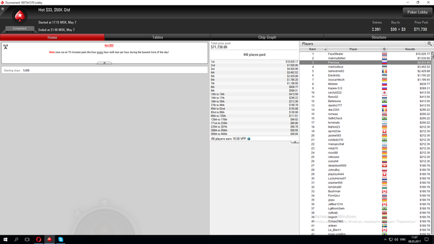Click the Sweden flag in the rank 41 row
The height and width of the screenshot is (244, 434).
(384, 225)
